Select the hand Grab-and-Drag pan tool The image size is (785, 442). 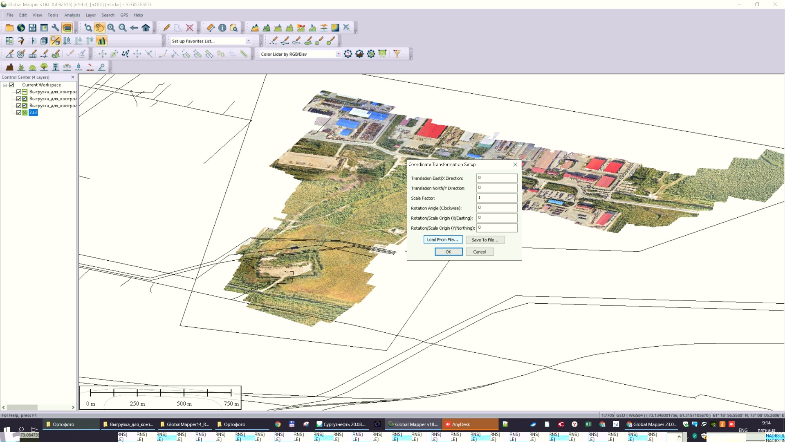click(99, 28)
